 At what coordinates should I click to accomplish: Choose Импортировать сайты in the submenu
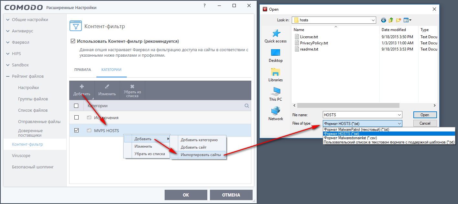198,155
